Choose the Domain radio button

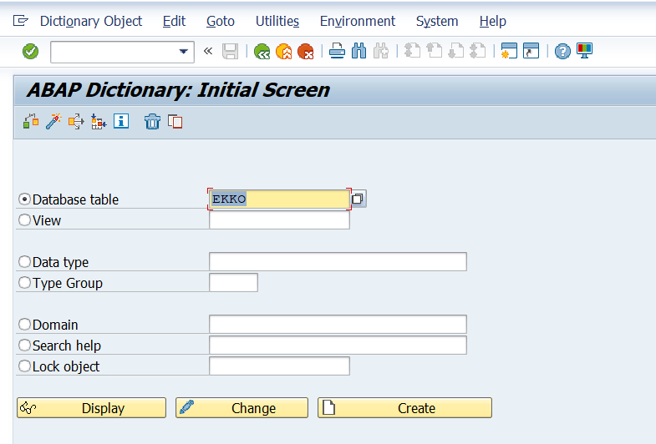(24, 325)
